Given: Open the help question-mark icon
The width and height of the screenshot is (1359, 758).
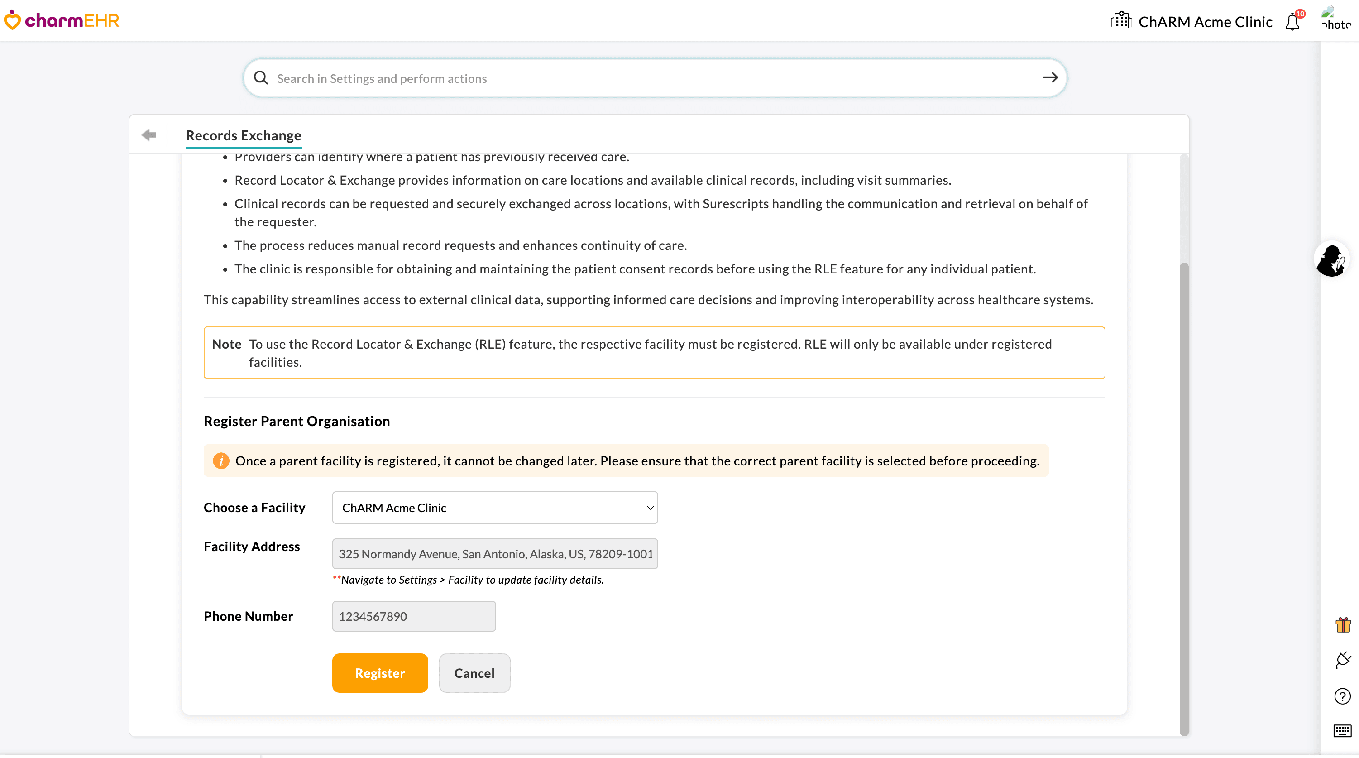Looking at the screenshot, I should pyautogui.click(x=1343, y=696).
